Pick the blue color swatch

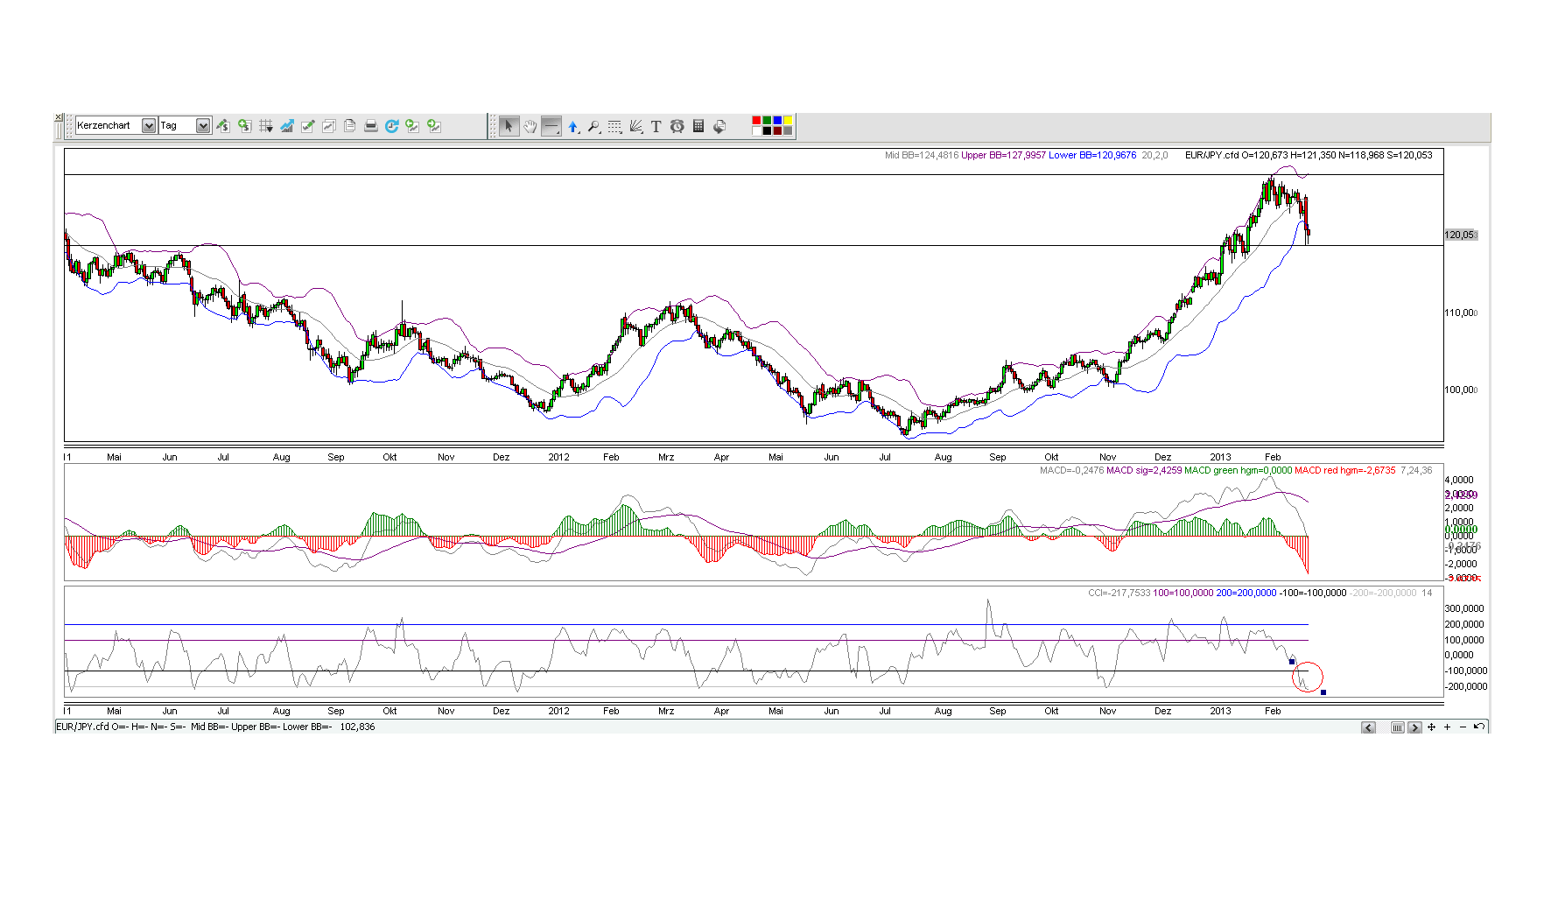click(777, 120)
